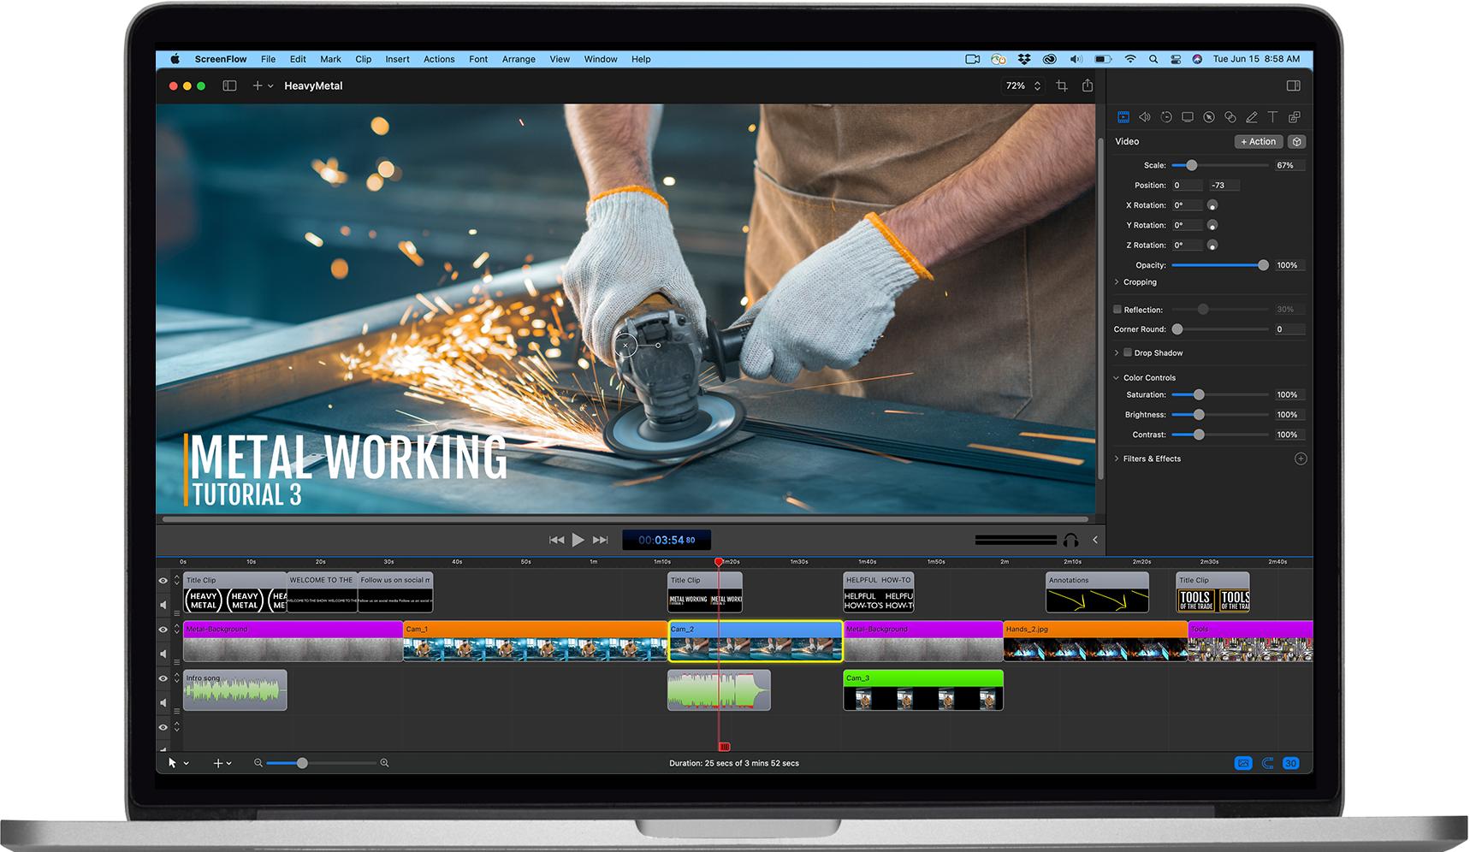Select the Video Motion inspector tab (clock icon)
1470x852 pixels.
[x=1166, y=117]
